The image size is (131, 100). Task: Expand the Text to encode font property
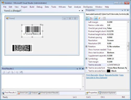86,68
